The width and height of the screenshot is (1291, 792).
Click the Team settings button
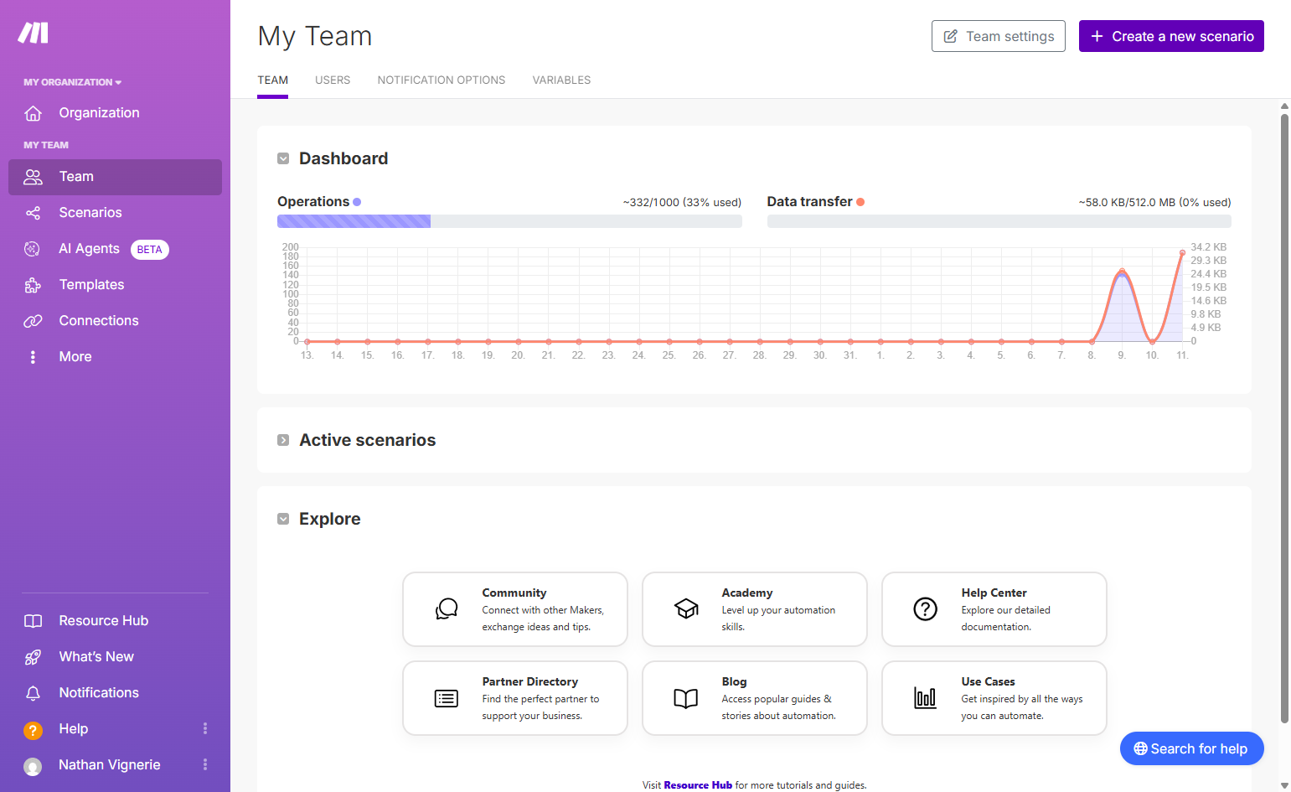999,36
